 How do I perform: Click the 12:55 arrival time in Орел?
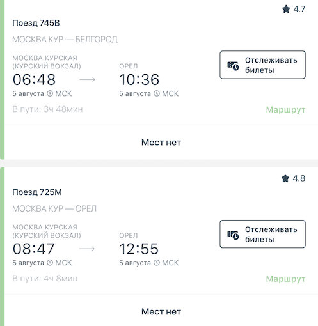[x=139, y=249]
